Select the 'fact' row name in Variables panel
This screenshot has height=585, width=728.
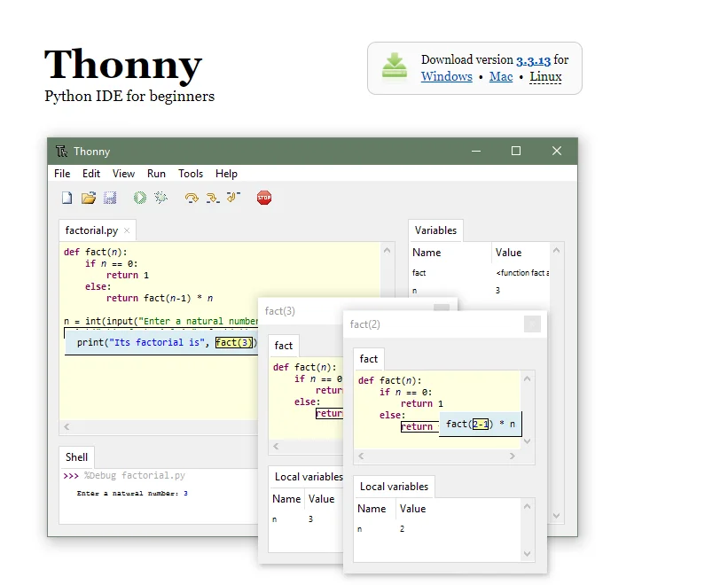tap(419, 273)
